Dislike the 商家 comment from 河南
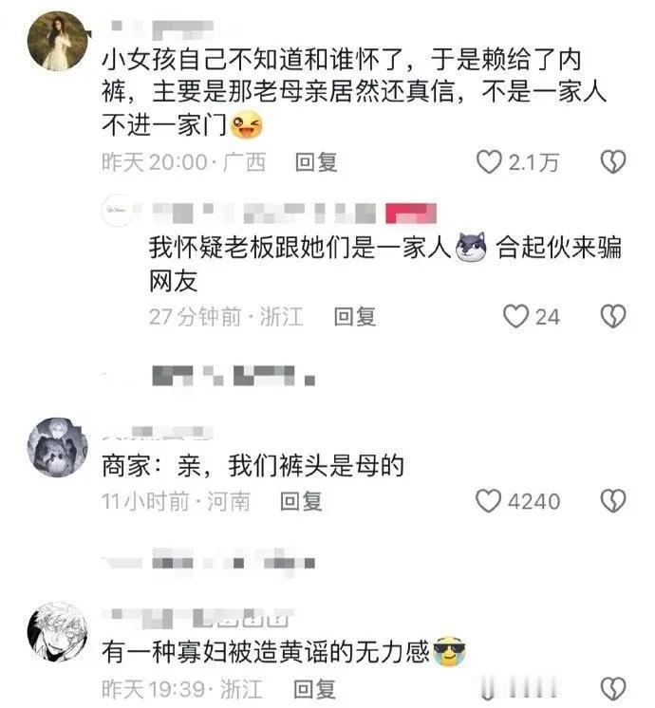The width and height of the screenshot is (655, 708). coord(613,501)
